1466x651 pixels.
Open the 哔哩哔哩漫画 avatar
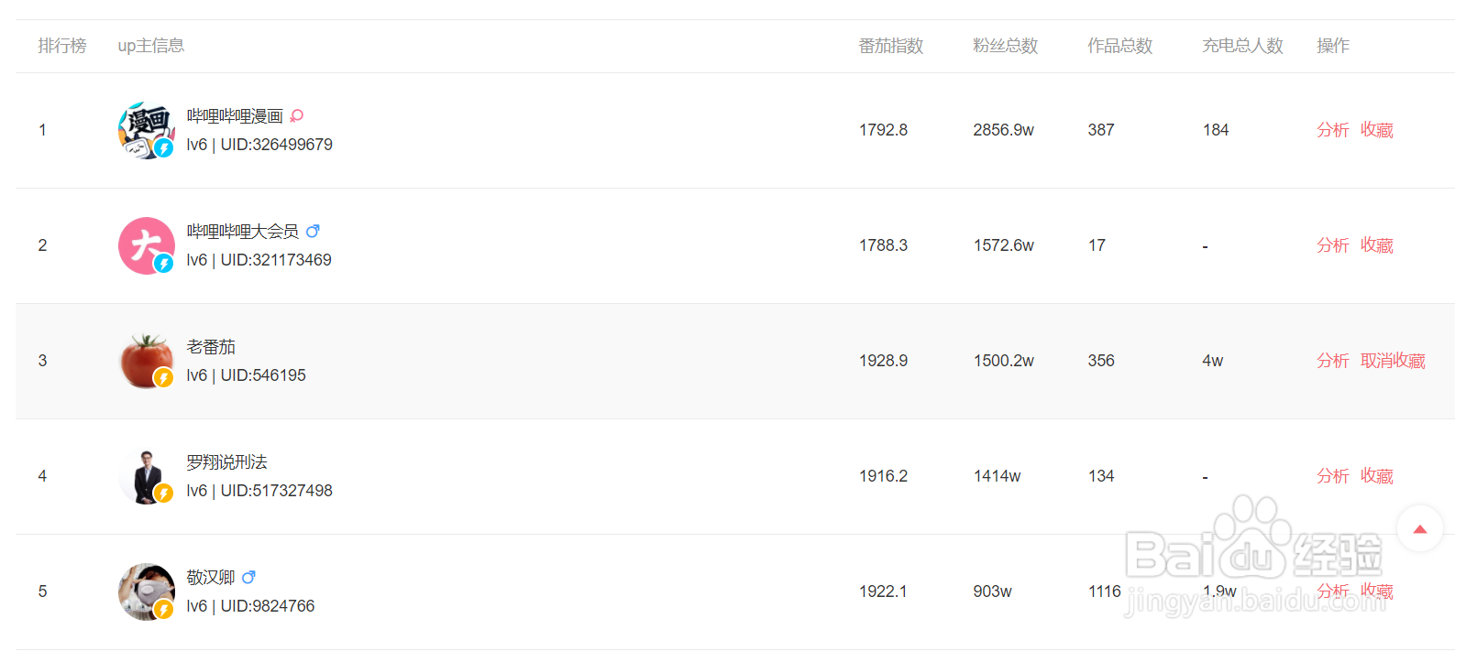tap(147, 130)
